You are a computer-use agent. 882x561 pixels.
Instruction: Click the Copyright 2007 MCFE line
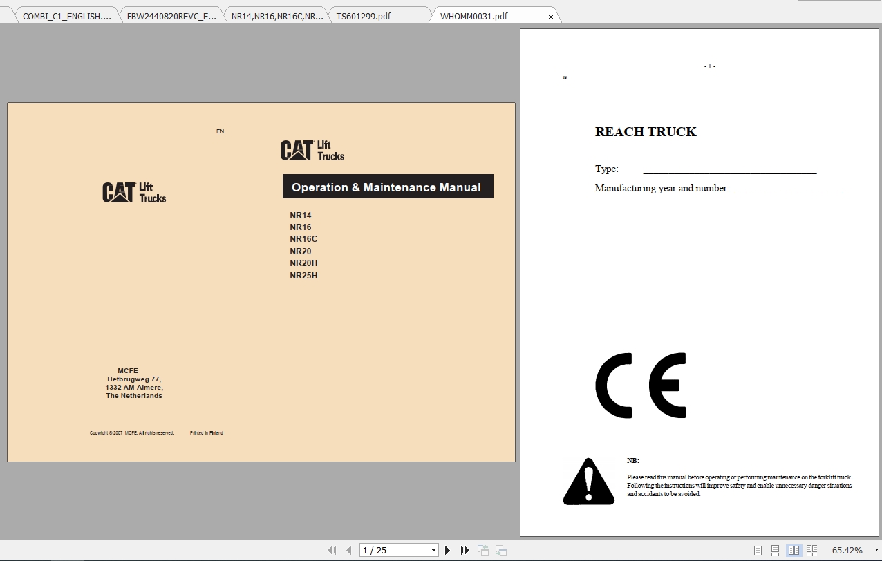132,433
